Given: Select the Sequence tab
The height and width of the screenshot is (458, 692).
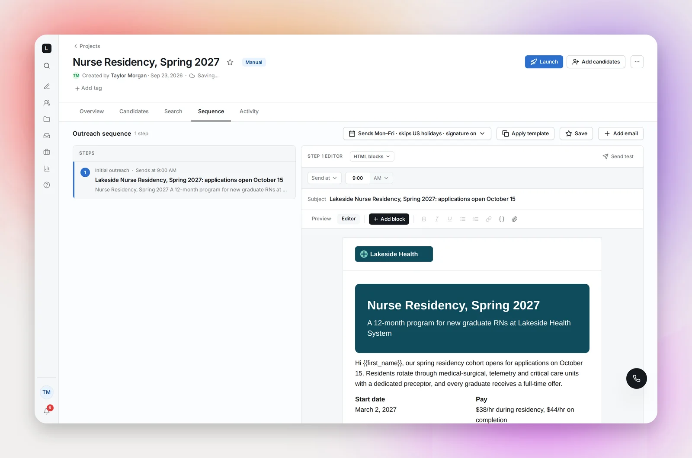Looking at the screenshot, I should pos(211,111).
